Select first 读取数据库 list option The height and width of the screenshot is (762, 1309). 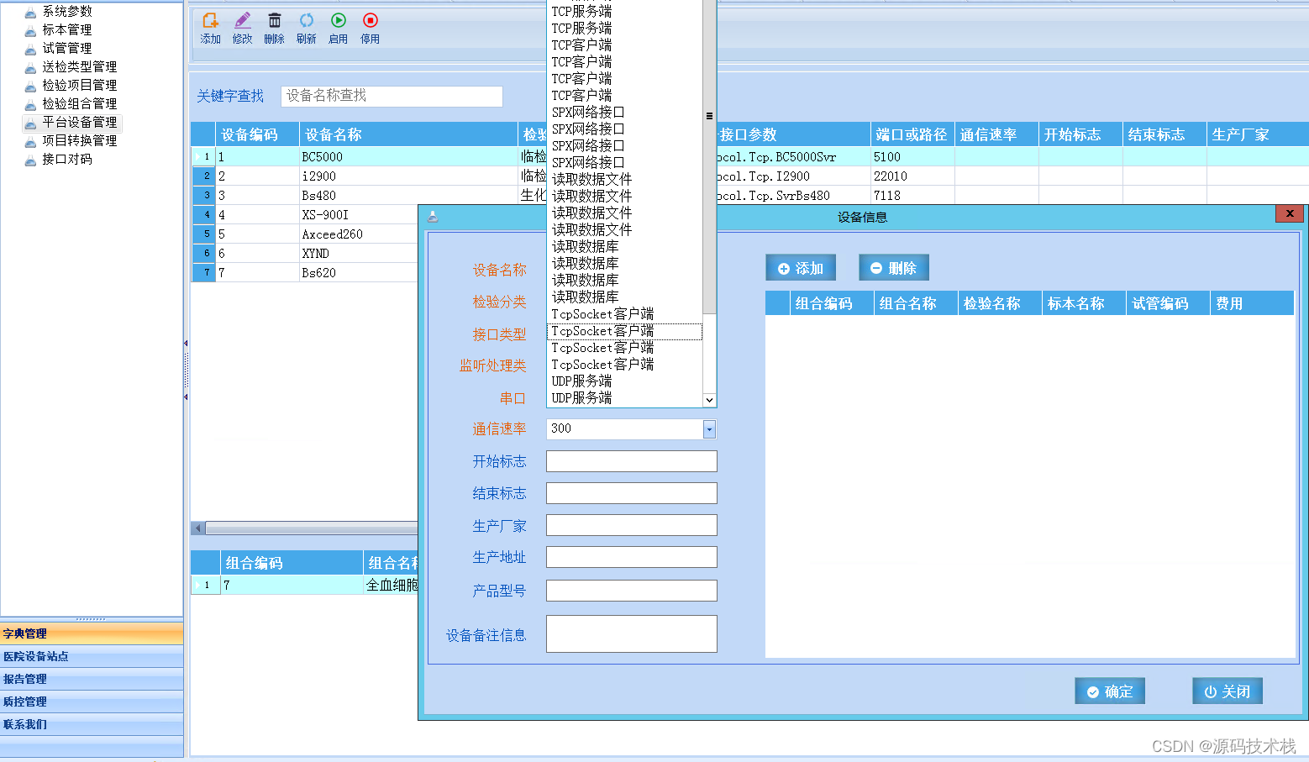[624, 246]
